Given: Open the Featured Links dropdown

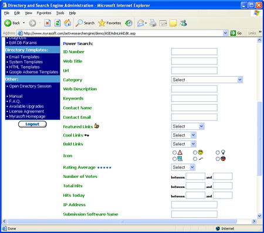Looking at the screenshot, I should [188, 126].
